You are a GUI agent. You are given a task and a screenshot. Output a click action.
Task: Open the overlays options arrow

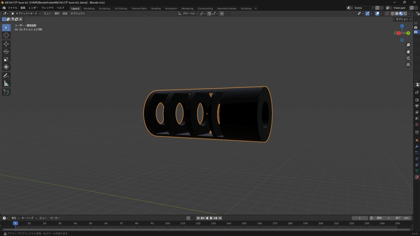click(x=381, y=14)
